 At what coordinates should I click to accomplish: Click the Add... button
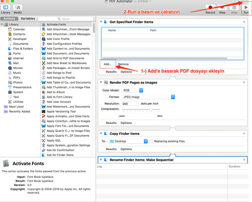tap(108, 64)
